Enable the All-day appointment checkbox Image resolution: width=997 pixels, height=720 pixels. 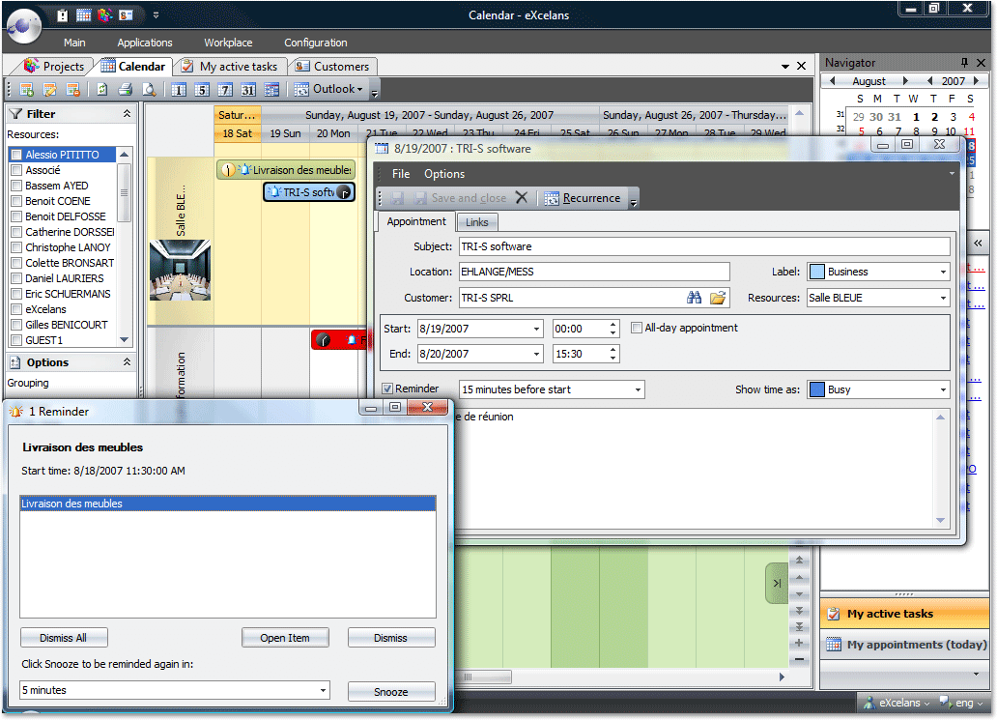(x=637, y=328)
